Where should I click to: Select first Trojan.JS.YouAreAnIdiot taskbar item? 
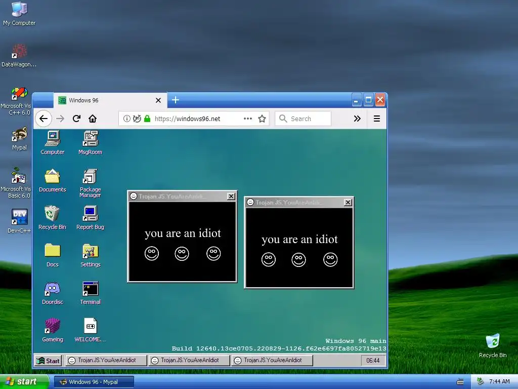tap(106, 360)
